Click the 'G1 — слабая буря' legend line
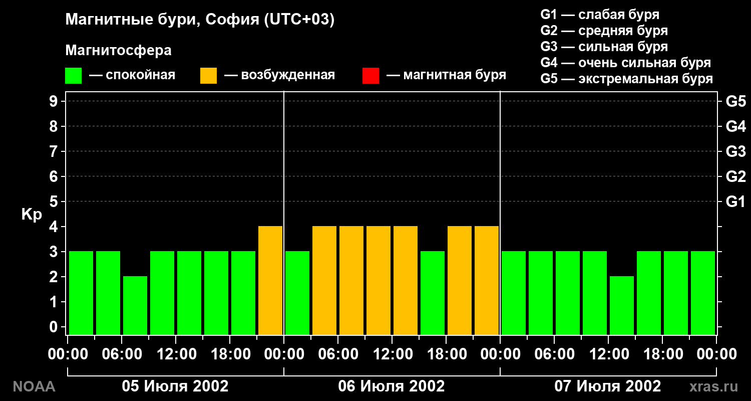 pyautogui.click(x=600, y=15)
